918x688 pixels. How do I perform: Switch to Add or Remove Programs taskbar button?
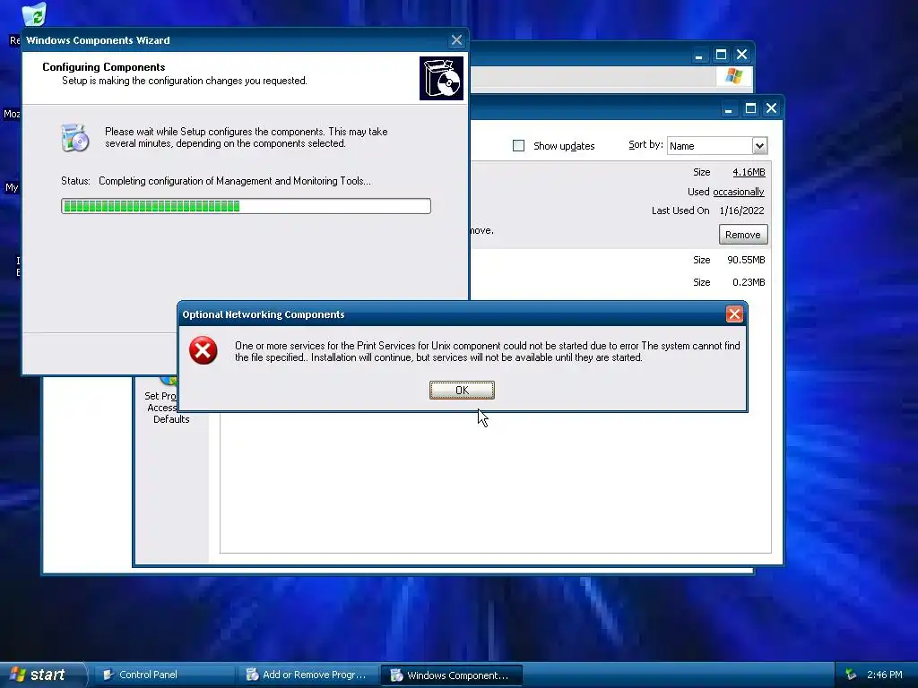click(308, 675)
